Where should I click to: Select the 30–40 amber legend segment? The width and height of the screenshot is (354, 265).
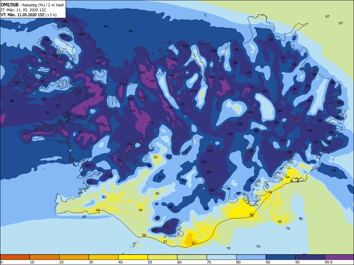coord(104,257)
